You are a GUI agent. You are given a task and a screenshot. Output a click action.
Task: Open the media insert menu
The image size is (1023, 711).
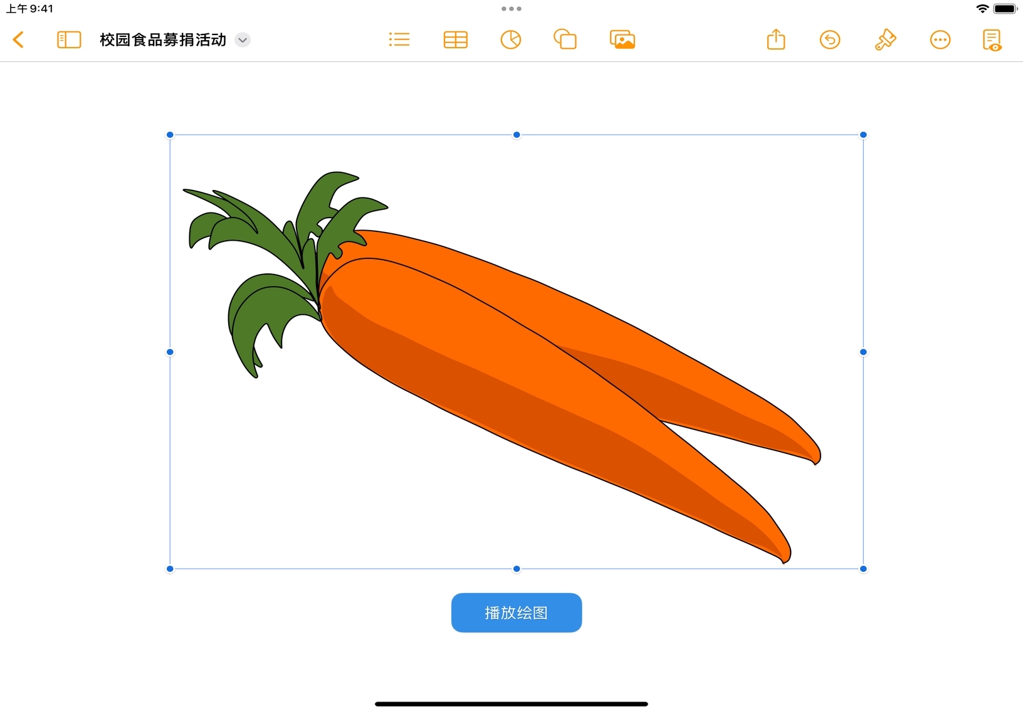[622, 40]
